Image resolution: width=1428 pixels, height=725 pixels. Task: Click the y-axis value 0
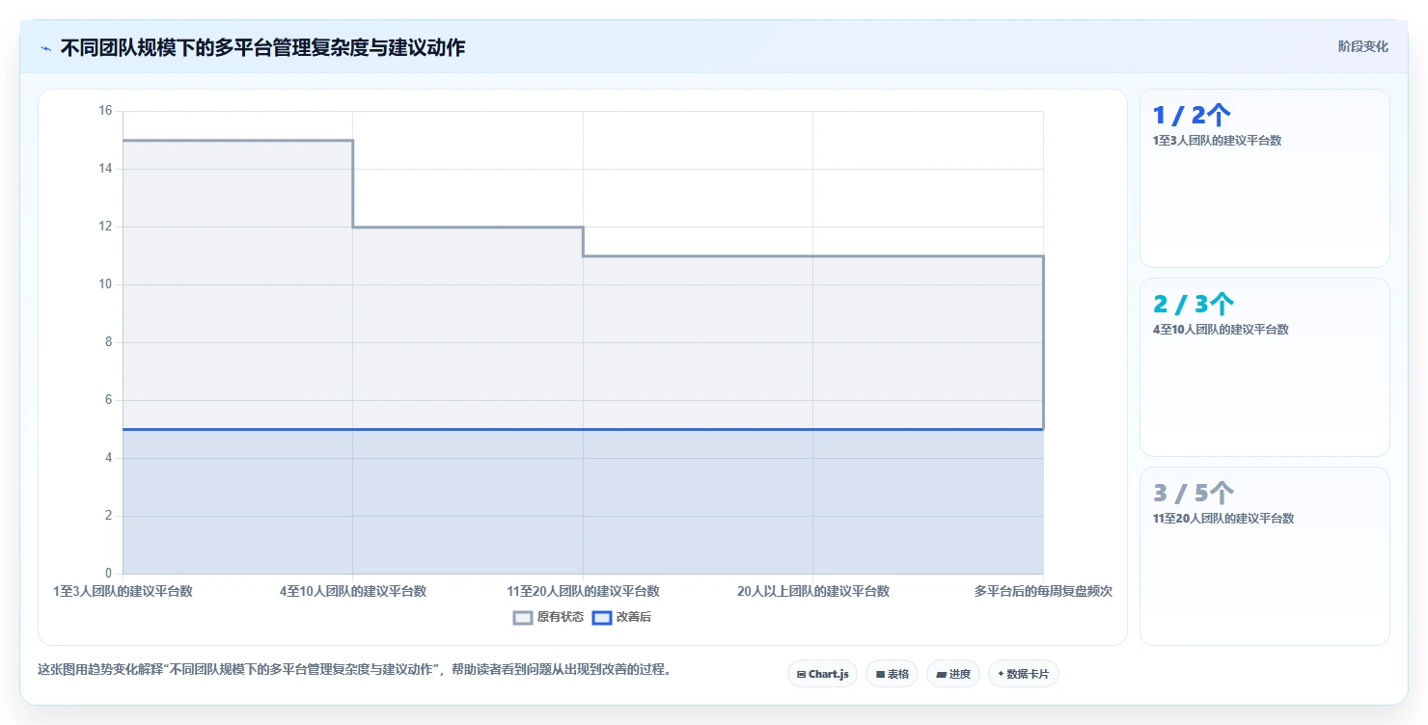click(109, 574)
